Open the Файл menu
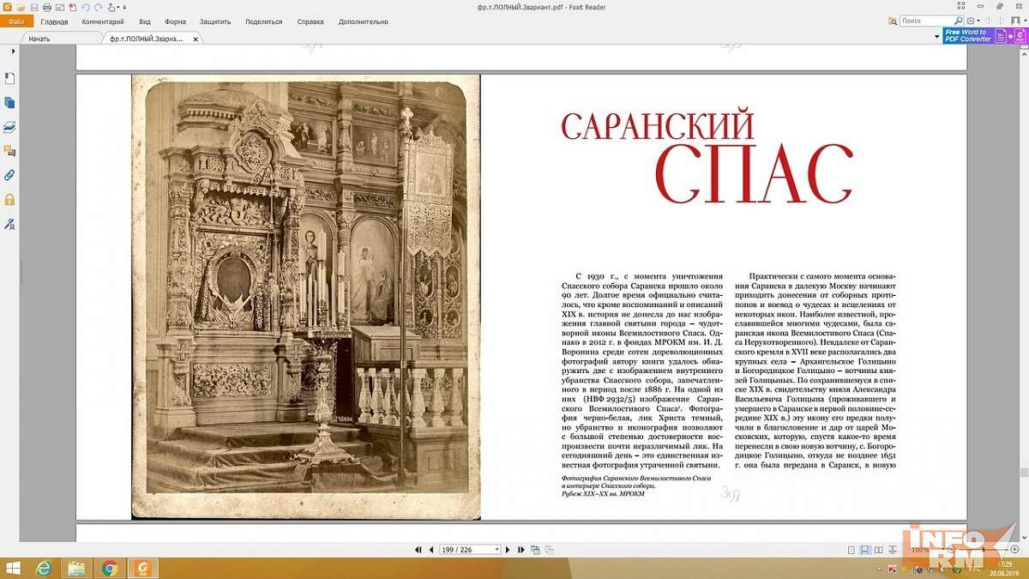 pyautogui.click(x=16, y=21)
